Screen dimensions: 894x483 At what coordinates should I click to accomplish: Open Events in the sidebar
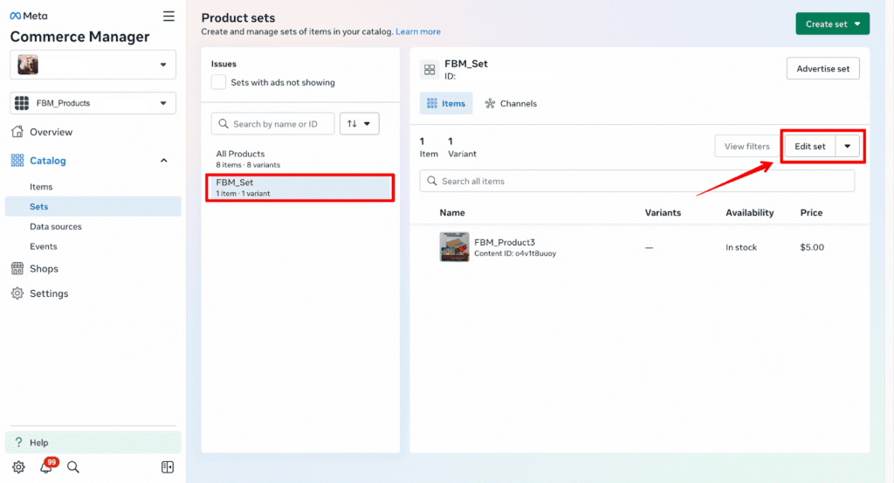[44, 246]
